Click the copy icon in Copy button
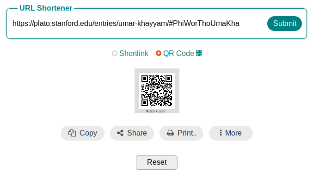 [72, 133]
